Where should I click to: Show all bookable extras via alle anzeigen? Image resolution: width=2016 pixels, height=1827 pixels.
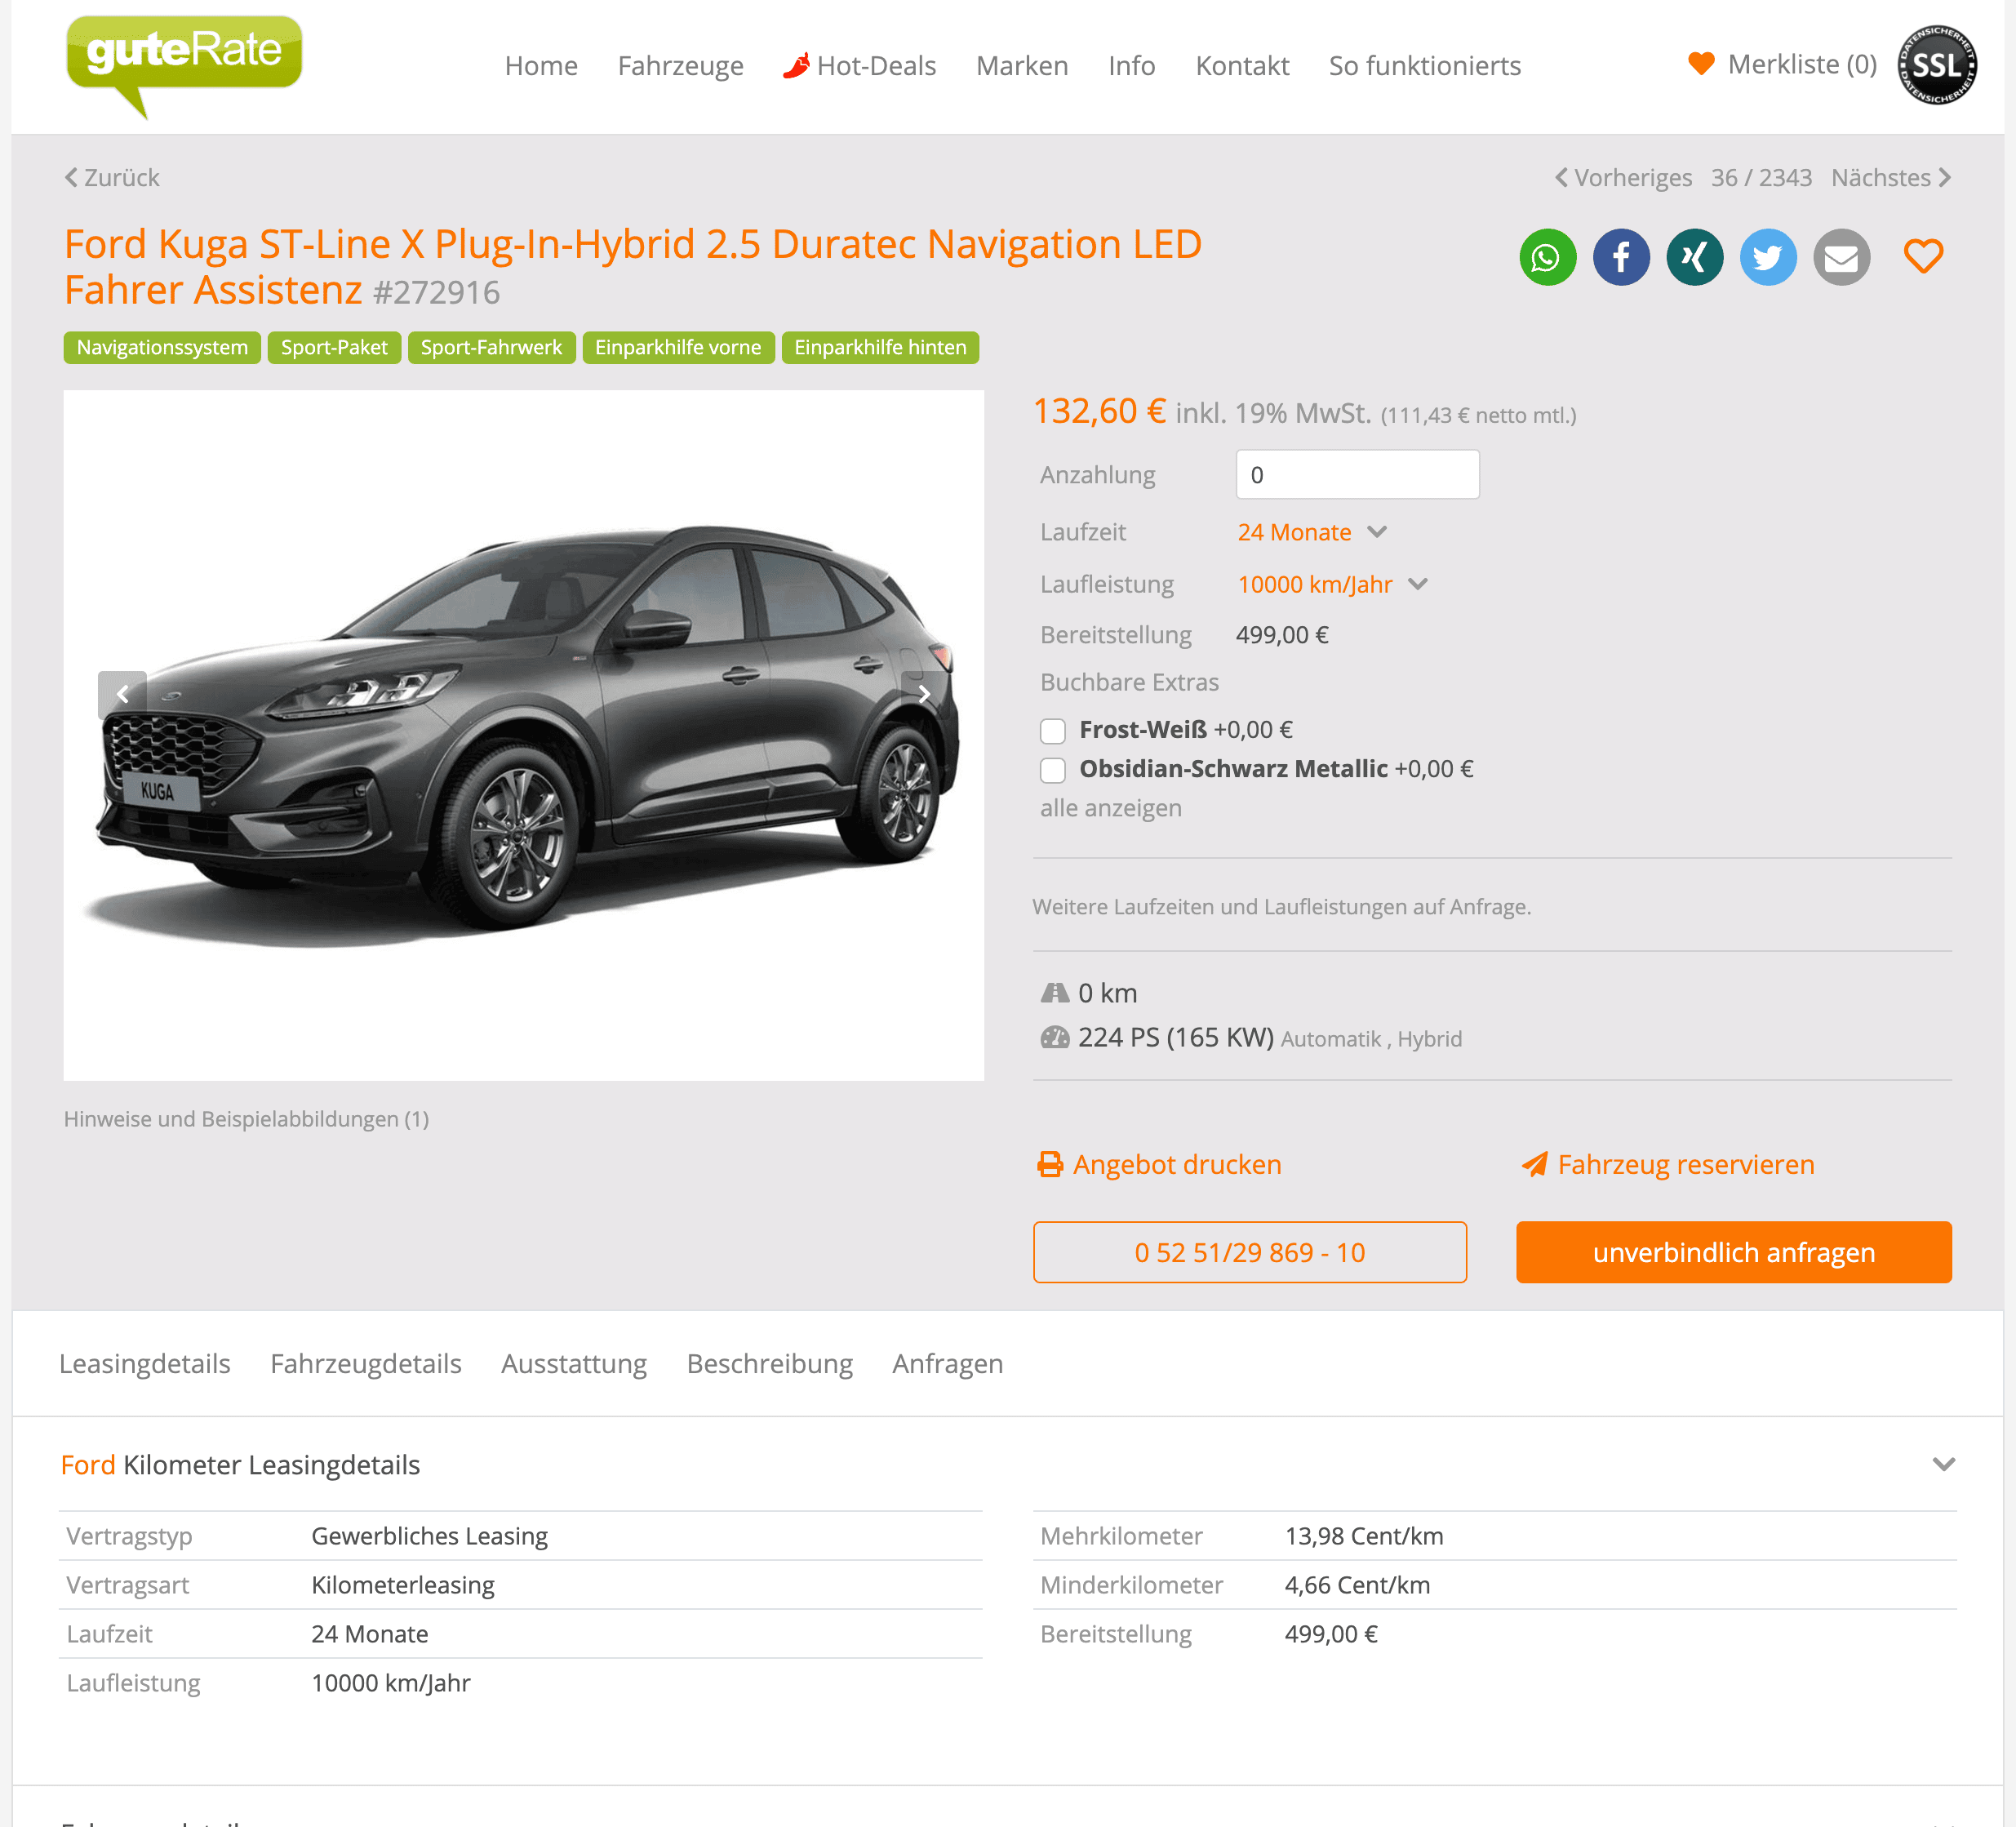click(1110, 808)
